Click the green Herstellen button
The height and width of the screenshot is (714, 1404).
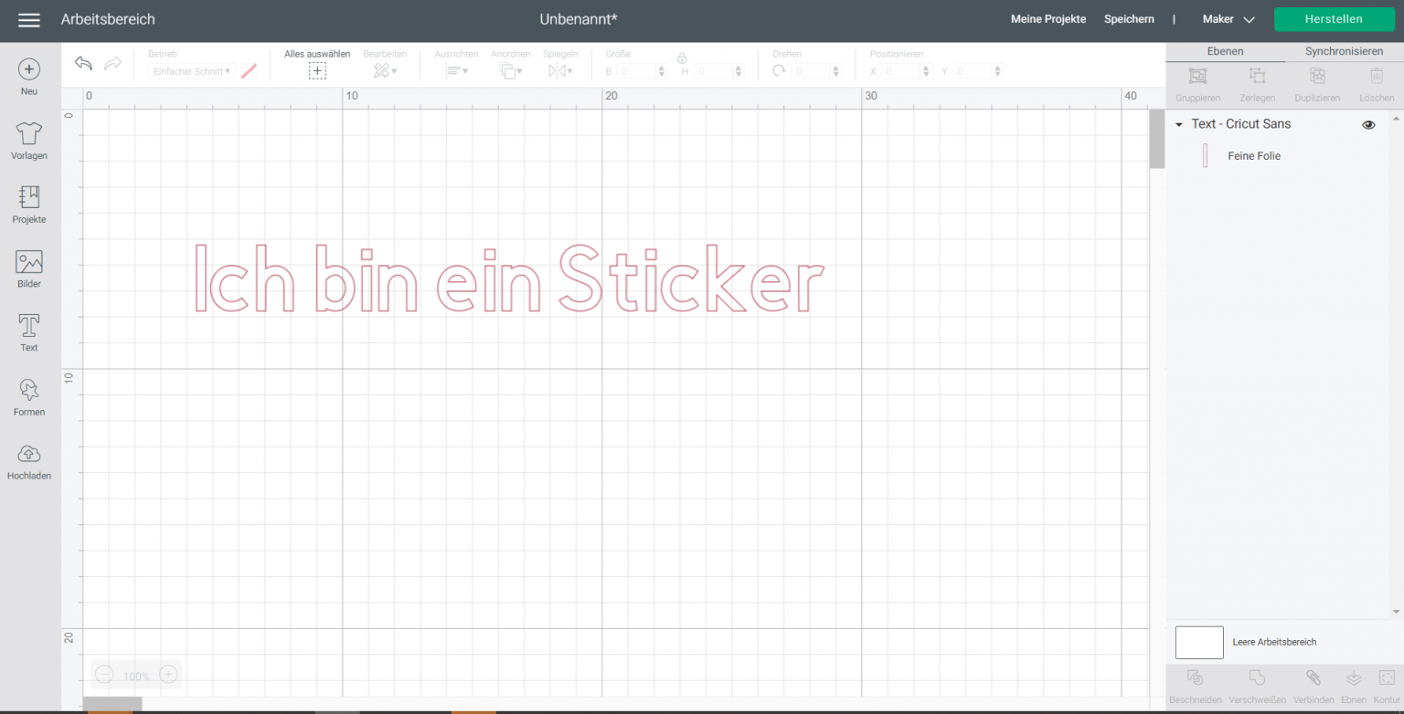(x=1334, y=18)
